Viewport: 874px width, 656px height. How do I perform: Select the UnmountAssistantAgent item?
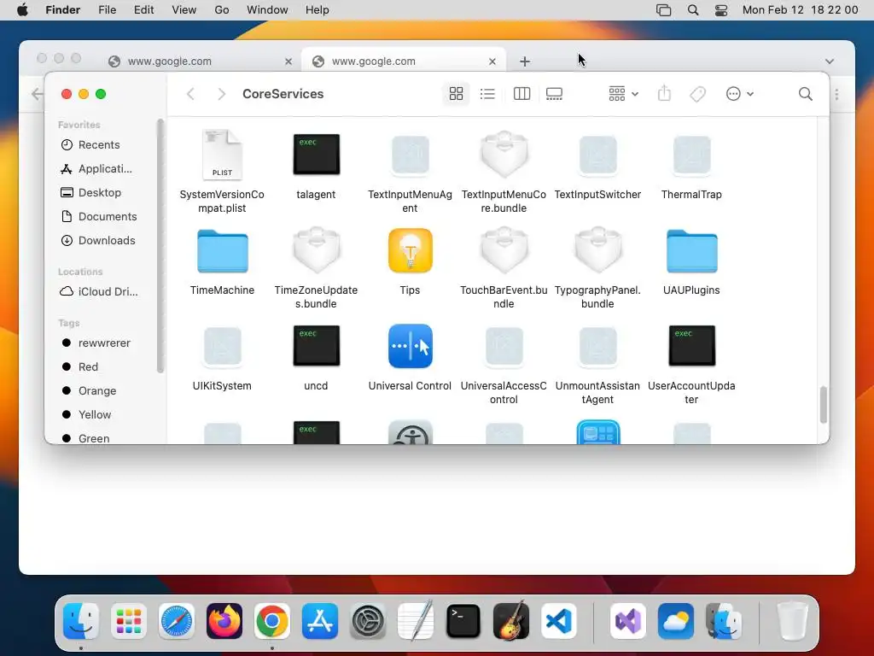pyautogui.click(x=597, y=347)
